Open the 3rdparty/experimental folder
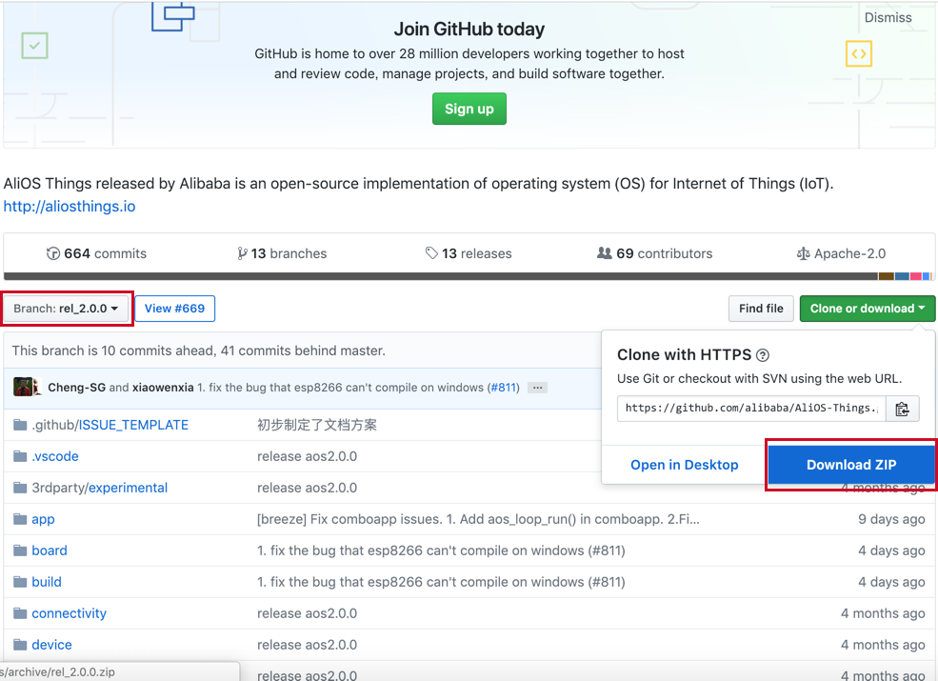Screen dimensions: 938x681 (99, 489)
